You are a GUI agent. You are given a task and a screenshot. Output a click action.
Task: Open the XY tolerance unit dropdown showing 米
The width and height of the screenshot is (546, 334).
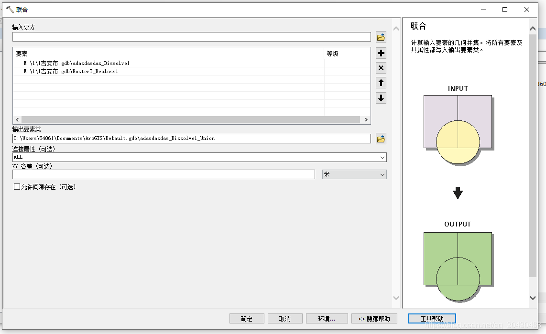[354, 174]
